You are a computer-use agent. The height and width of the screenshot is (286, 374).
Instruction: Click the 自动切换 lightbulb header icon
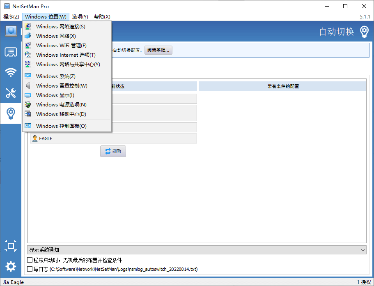(x=364, y=32)
